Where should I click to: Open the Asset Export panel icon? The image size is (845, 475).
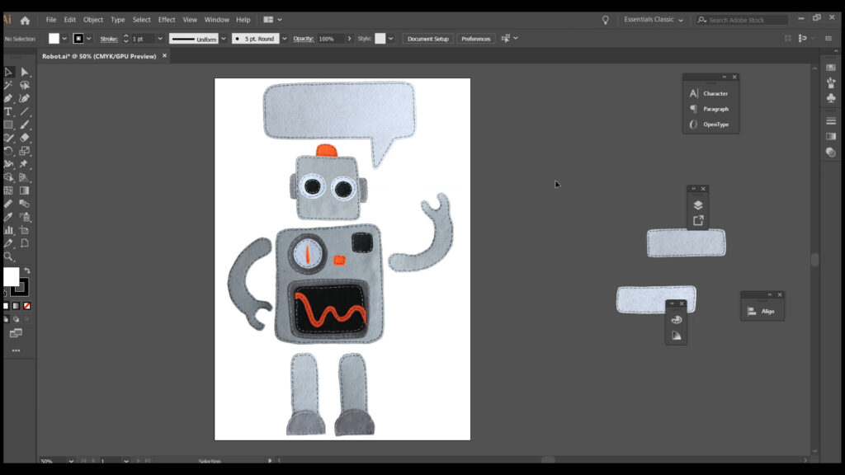(x=698, y=220)
